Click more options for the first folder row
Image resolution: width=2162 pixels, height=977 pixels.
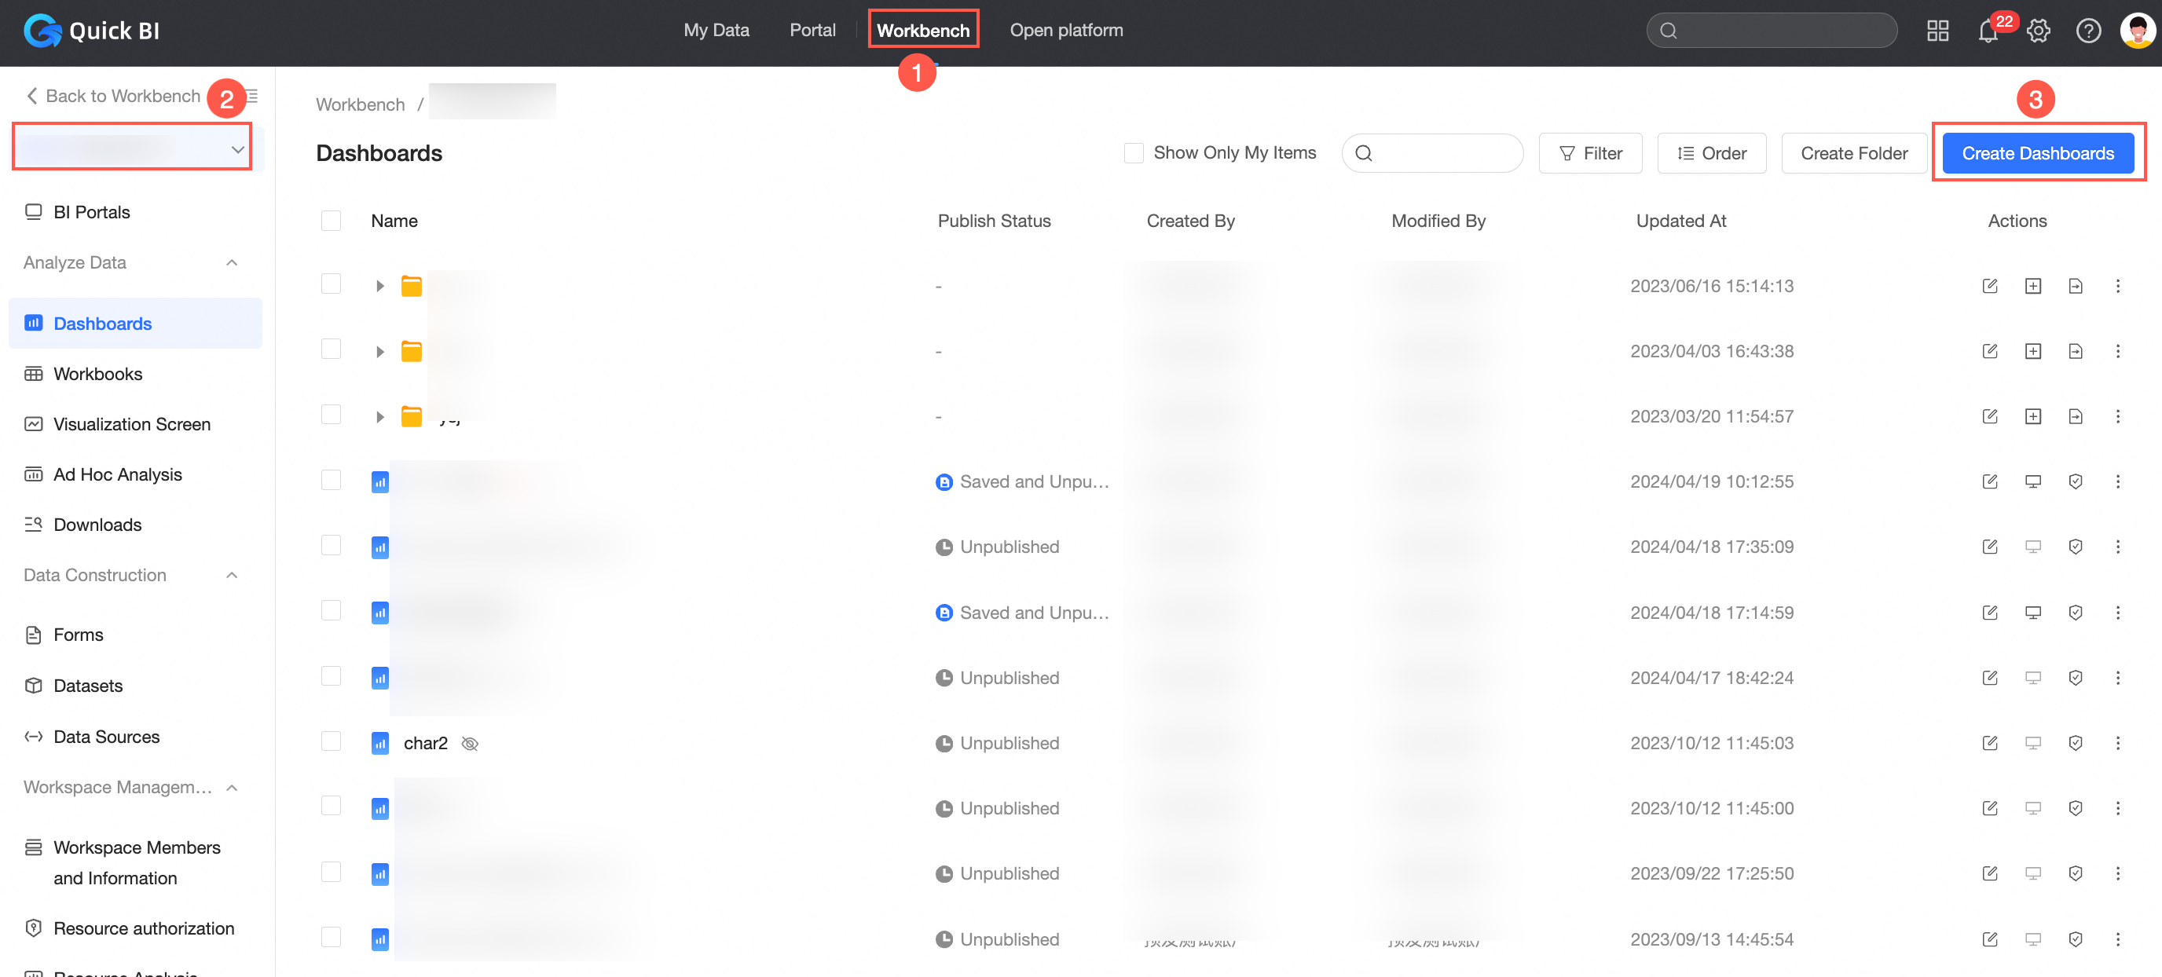[x=2116, y=286]
